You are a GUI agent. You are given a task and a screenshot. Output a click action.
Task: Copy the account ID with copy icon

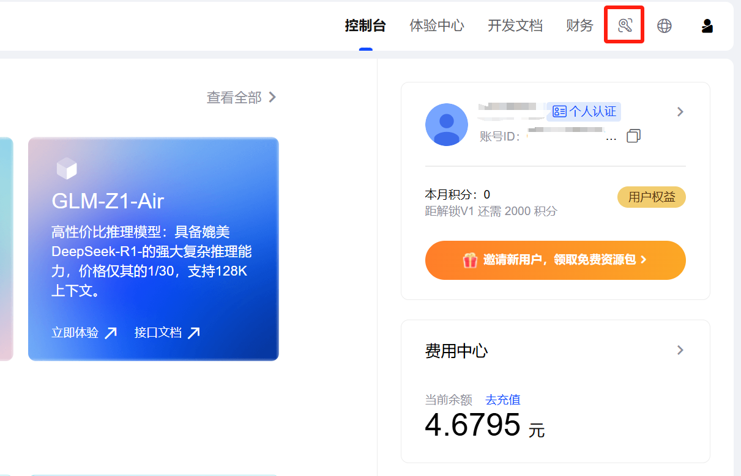(633, 136)
